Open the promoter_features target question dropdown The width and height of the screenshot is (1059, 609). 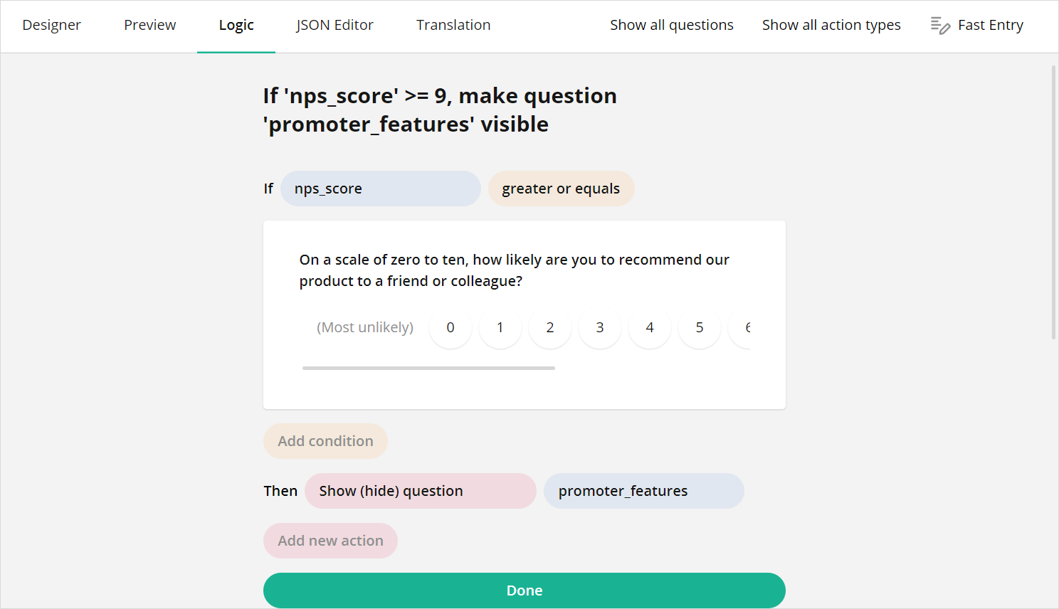tap(643, 491)
